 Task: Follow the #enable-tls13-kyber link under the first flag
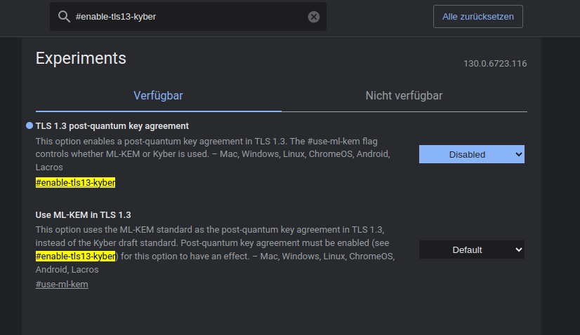point(75,183)
